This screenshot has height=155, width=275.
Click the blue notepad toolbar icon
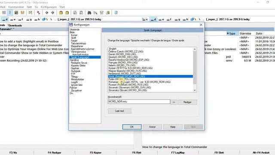[116, 12]
